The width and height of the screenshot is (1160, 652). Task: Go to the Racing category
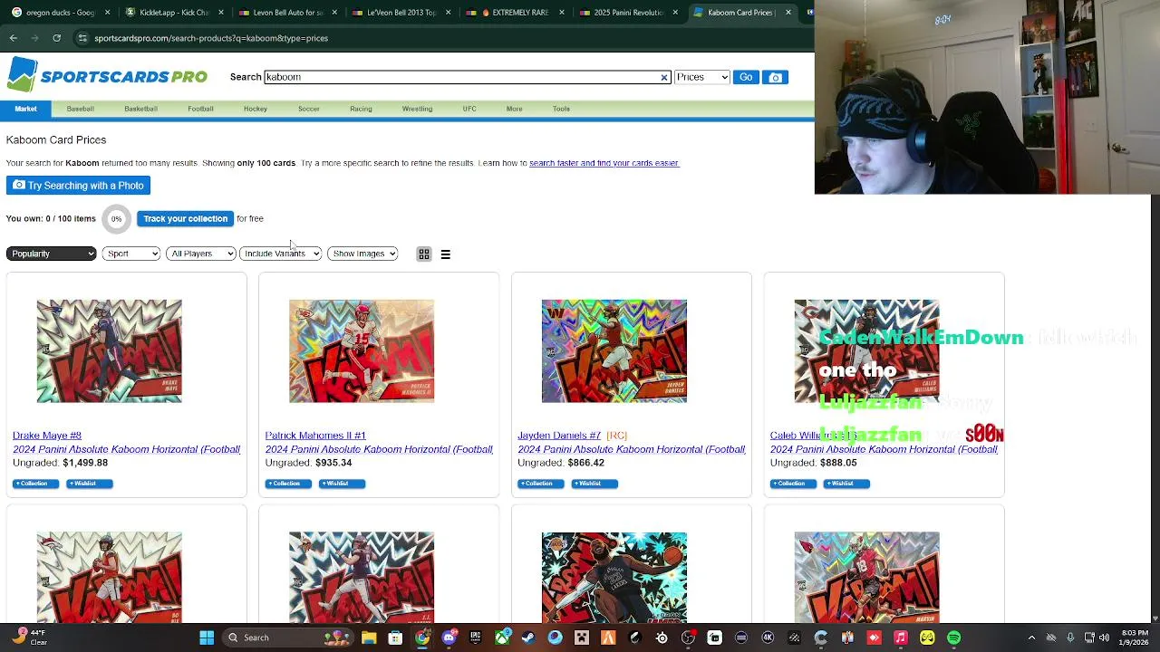[361, 109]
